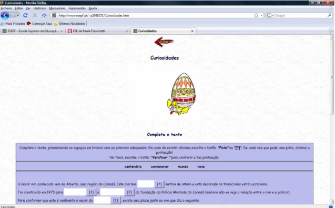Click the page vertical scrollbar thumb
335x208 pixels.
coord(332,77)
